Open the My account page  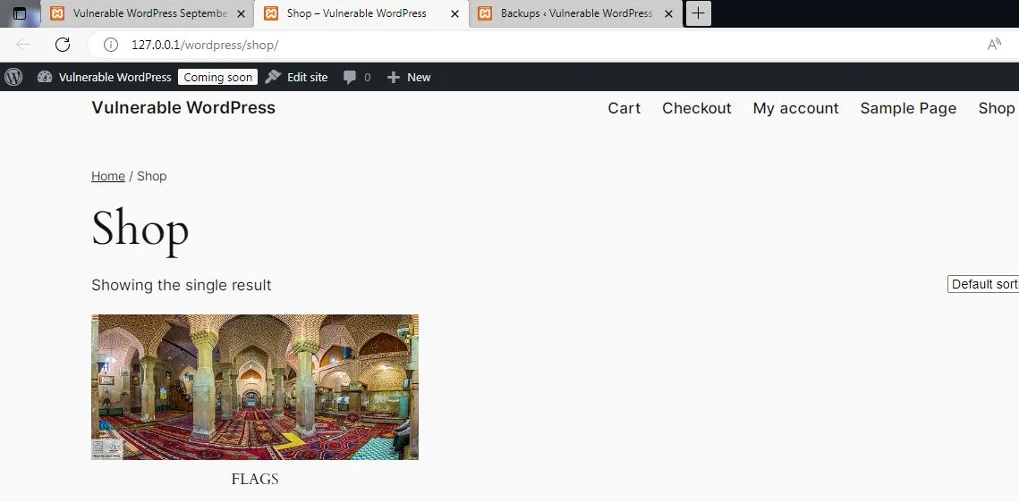(x=795, y=108)
